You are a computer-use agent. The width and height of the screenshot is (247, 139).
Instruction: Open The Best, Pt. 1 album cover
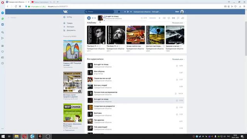[96, 35]
